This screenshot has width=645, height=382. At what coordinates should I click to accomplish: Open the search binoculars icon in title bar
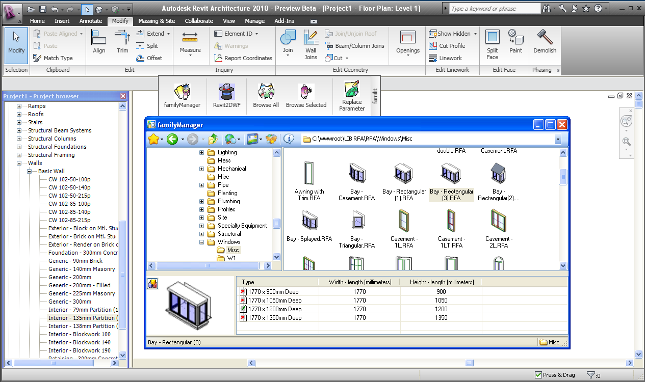pyautogui.click(x=547, y=9)
